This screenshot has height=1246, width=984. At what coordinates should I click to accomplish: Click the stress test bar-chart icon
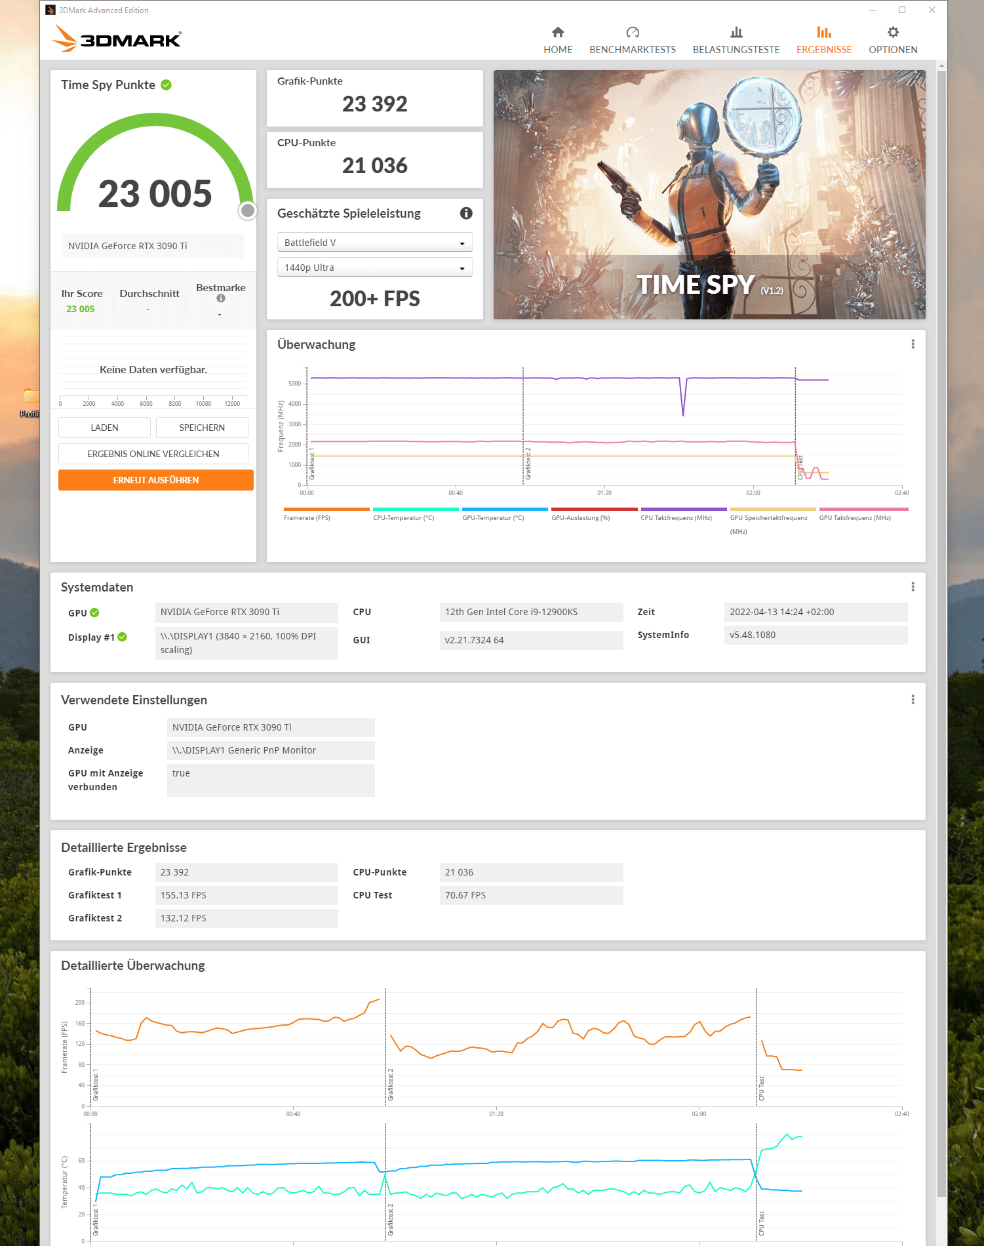coord(736,32)
